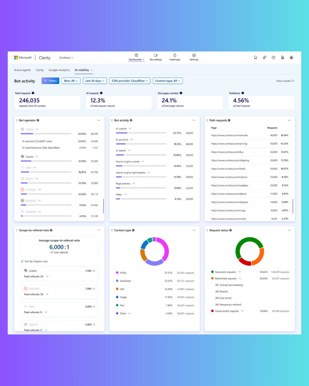
Task: Switch to the Google Analytics tab
Action: pyautogui.click(x=59, y=70)
